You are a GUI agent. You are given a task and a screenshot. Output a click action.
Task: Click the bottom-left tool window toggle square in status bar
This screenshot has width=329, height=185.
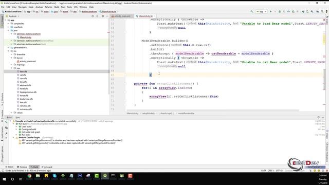click(3, 171)
